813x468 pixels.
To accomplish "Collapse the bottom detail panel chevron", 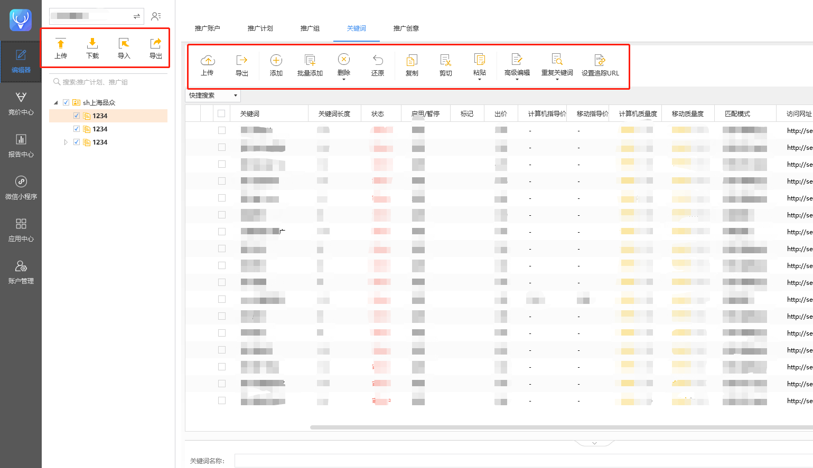I will pyautogui.click(x=594, y=443).
